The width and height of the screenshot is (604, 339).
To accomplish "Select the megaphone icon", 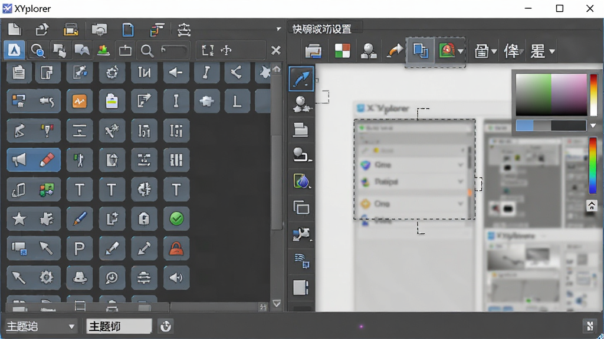I will point(19,160).
